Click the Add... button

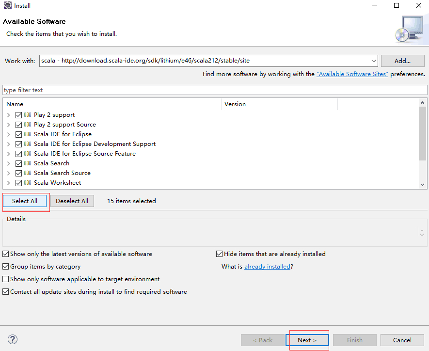tap(402, 61)
